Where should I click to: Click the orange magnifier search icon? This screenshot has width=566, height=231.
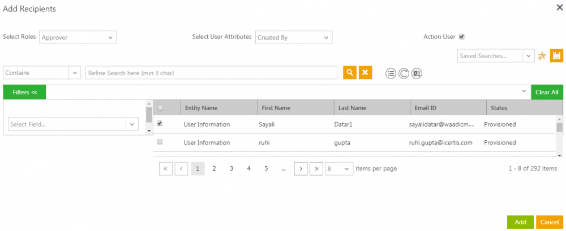coord(350,73)
